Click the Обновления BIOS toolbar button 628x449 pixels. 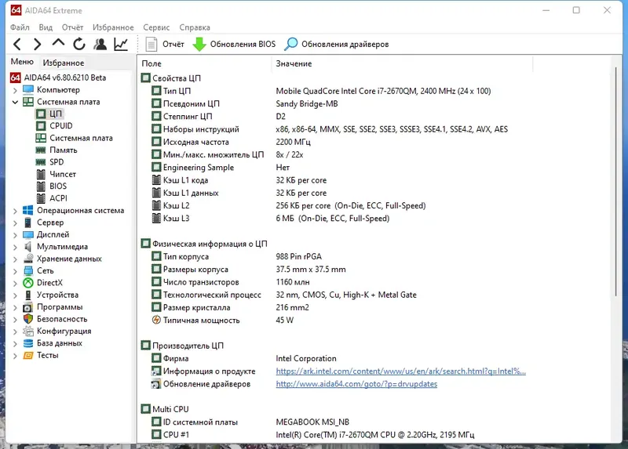tap(234, 45)
